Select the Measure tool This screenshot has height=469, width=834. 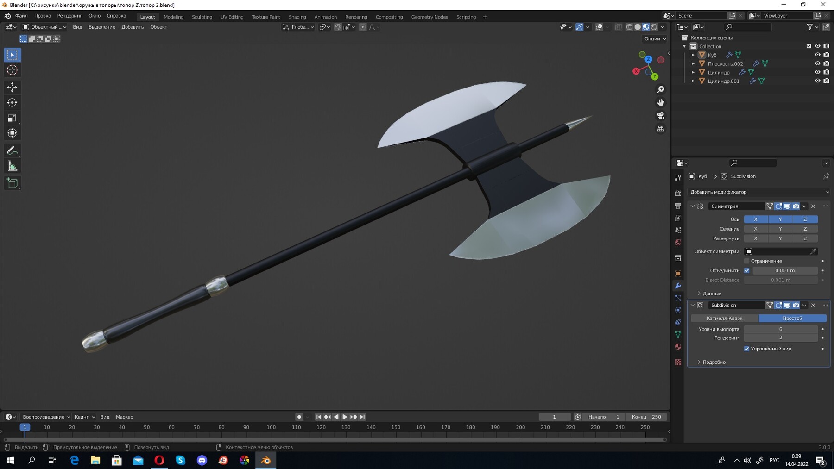pyautogui.click(x=12, y=165)
